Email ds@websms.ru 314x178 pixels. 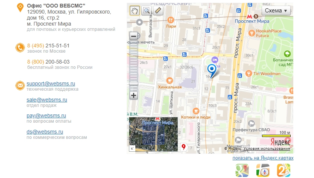pyautogui.click(x=45, y=132)
